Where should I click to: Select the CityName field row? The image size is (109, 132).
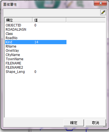[x=36, y=55]
